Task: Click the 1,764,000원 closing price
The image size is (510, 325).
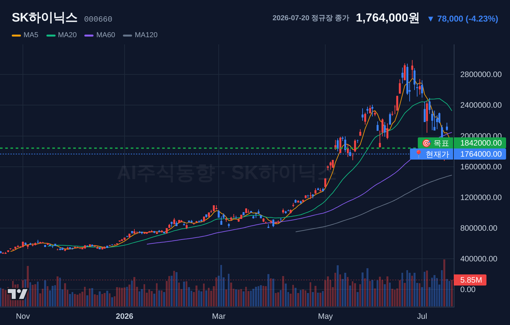Action: (x=387, y=18)
